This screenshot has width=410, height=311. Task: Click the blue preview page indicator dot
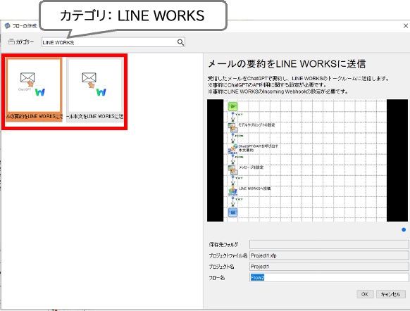tap(404, 230)
